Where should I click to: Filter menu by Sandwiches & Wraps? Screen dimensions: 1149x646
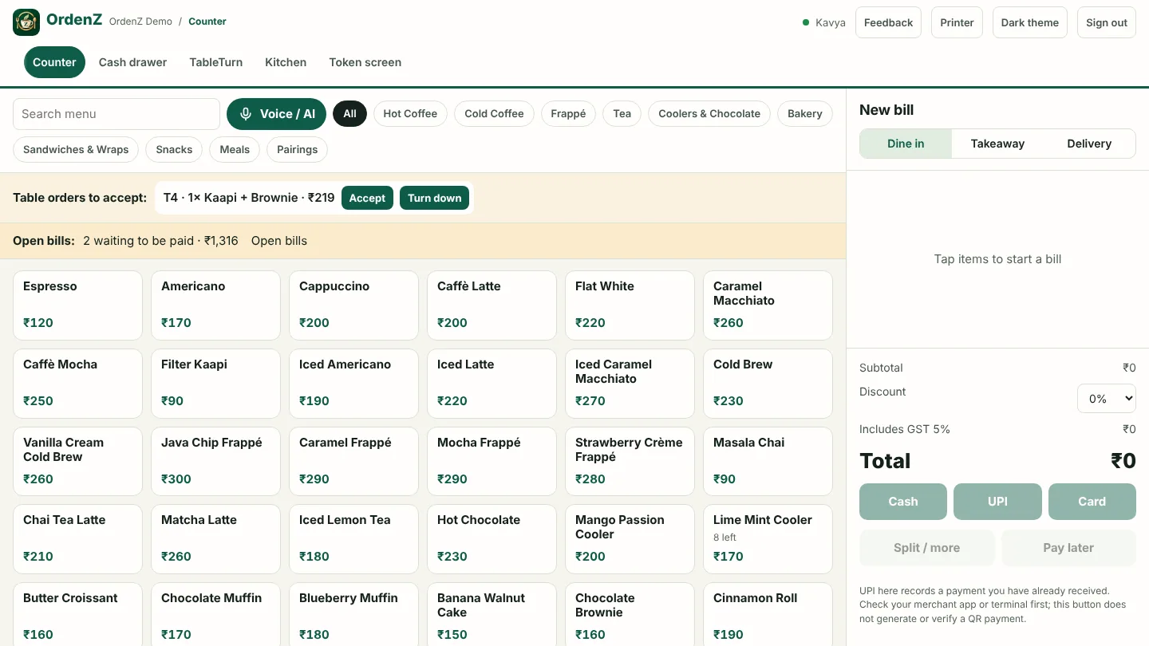pos(76,149)
